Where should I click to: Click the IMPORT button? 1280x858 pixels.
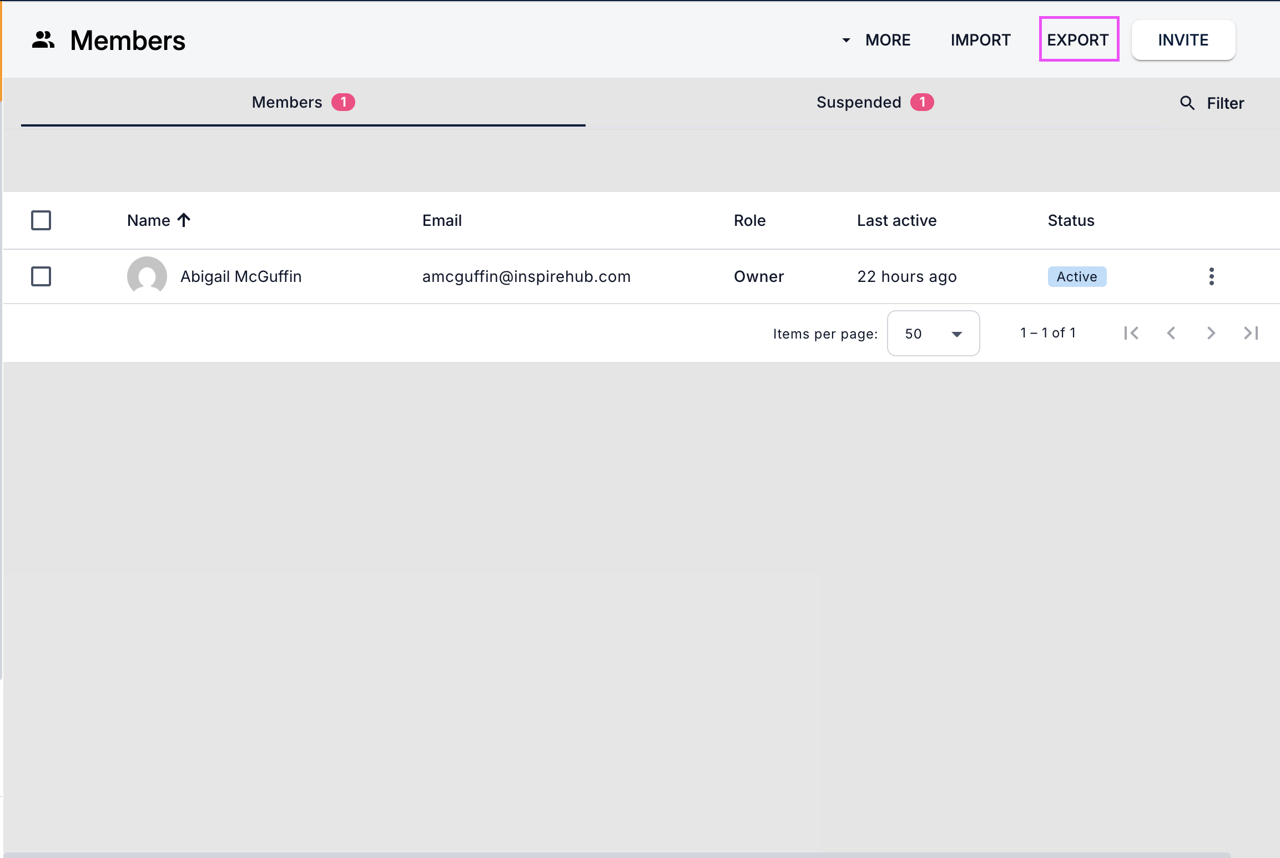click(x=981, y=40)
